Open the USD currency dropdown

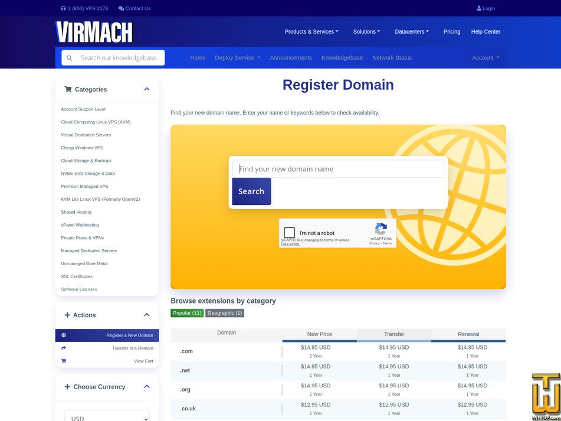[x=107, y=416]
